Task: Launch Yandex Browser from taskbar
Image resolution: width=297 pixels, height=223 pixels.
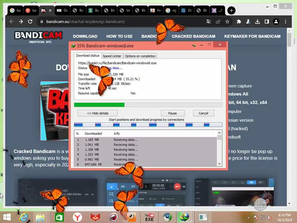Action: [77, 217]
